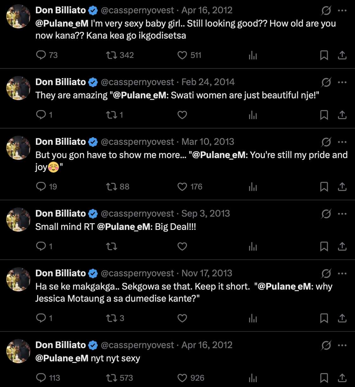The height and width of the screenshot is (387, 355).
Task: View analytics for the Feb 24, 2014 tweet
Action: (x=253, y=115)
